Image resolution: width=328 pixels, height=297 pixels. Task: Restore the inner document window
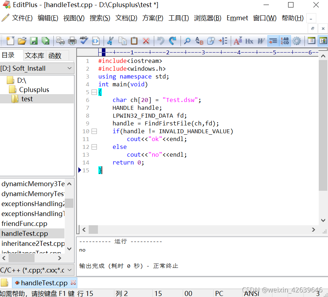[x=313, y=28]
